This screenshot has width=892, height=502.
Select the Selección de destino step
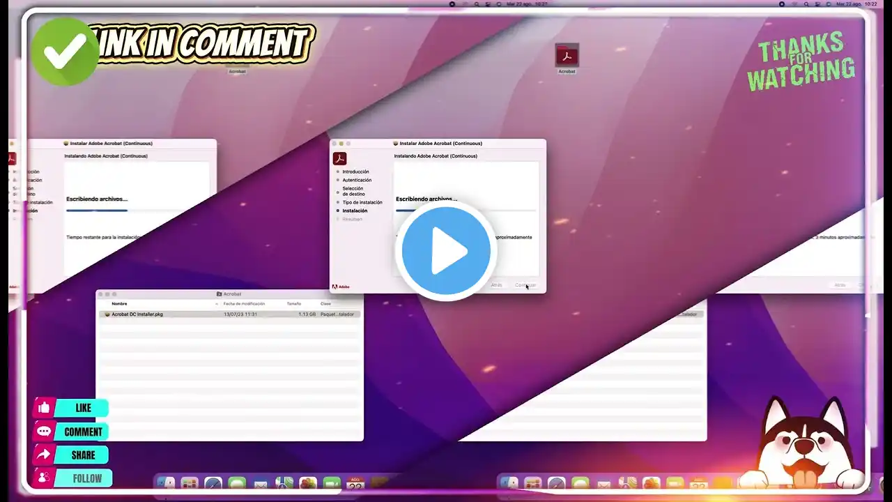[x=353, y=191]
